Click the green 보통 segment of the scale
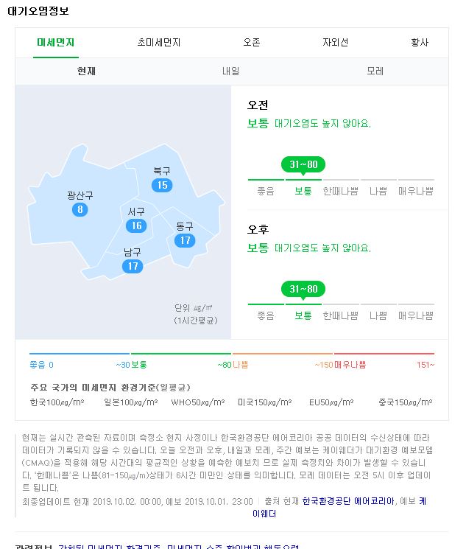 pos(181,354)
